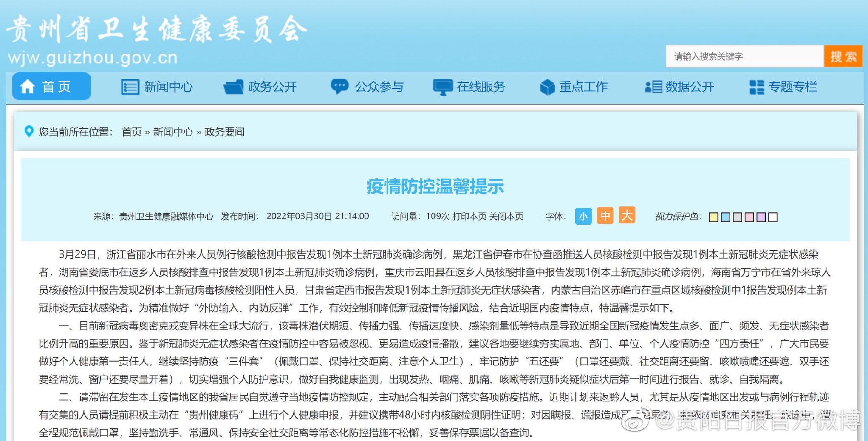The height and width of the screenshot is (441, 868).
Task: Set font size to large (大)
Action: point(627,215)
